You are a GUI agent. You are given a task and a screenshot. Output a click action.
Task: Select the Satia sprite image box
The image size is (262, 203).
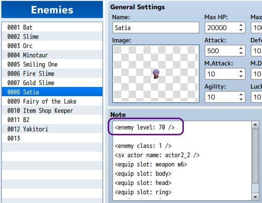156,74
